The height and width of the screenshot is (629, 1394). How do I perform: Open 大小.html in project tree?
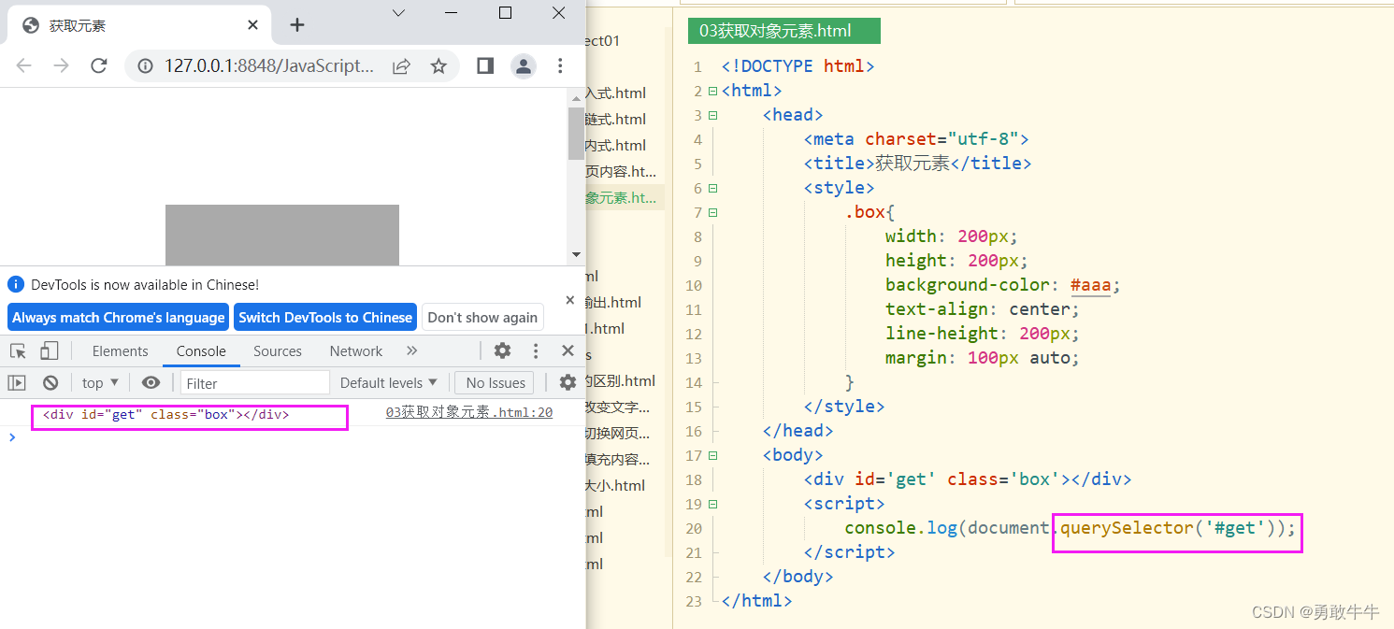615,486
